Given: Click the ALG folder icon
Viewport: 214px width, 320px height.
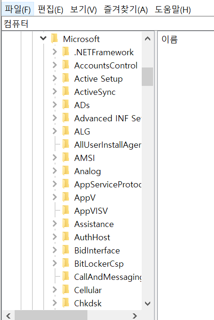Looking at the screenshot, I should point(66,131).
